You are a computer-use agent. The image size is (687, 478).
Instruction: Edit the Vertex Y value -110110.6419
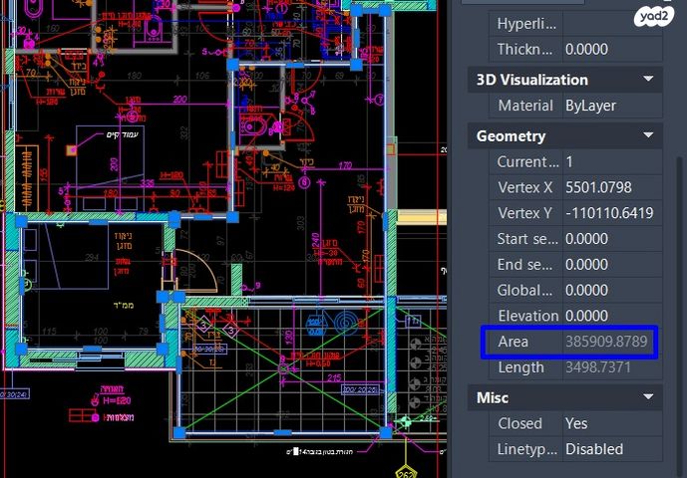pos(610,213)
